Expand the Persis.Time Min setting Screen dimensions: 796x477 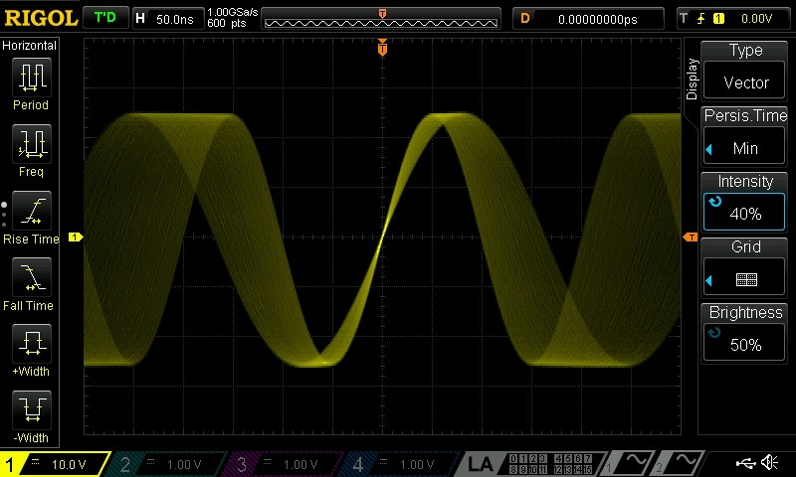[x=745, y=134]
